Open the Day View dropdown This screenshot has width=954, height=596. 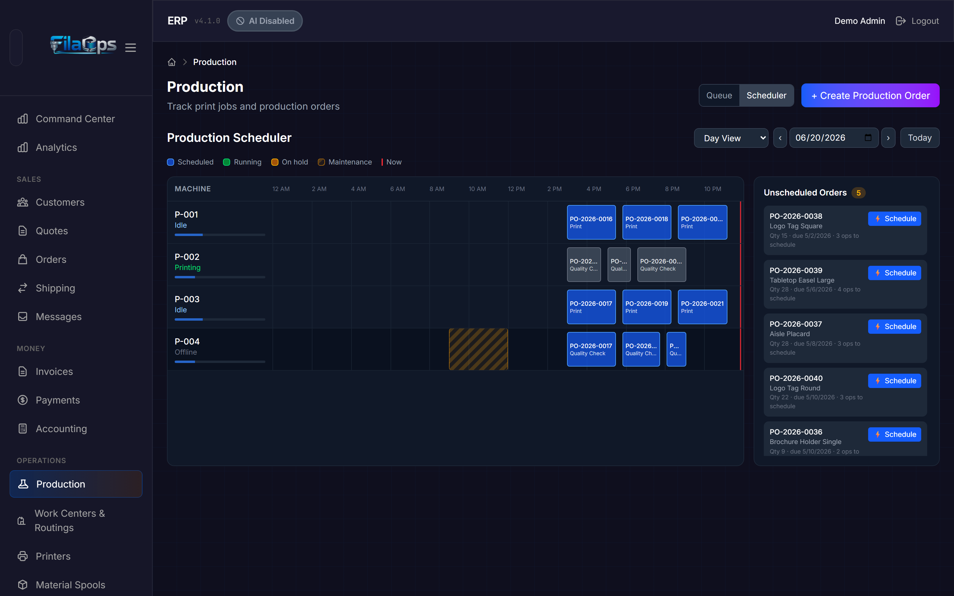tap(731, 138)
